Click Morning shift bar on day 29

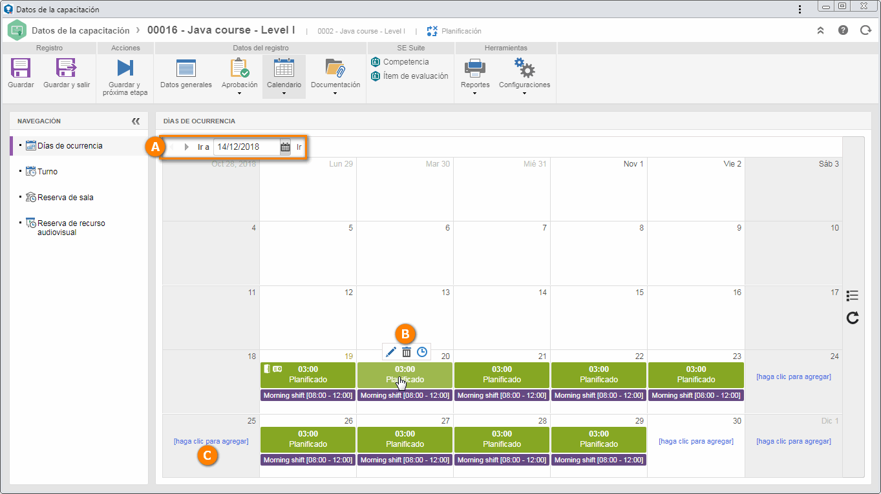coord(599,460)
